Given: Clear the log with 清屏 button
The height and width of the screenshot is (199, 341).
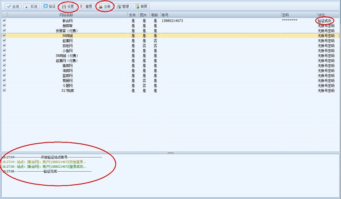Looking at the screenshot, I should point(141,6).
